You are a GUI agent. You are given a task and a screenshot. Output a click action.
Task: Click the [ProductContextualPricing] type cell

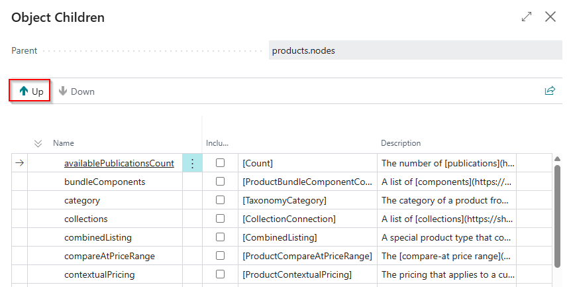[x=308, y=274]
